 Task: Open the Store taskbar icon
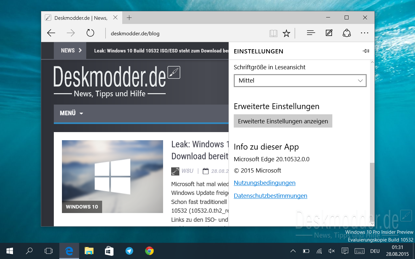click(109, 251)
